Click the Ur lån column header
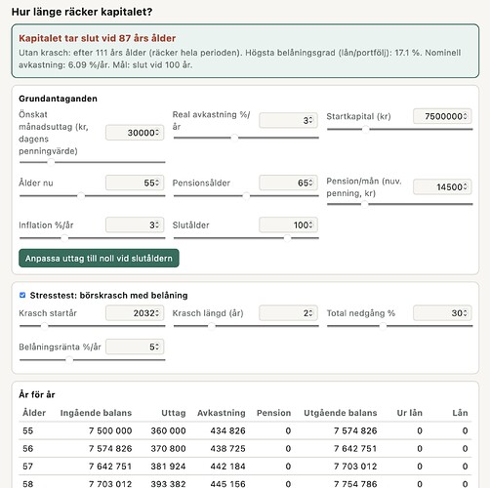The width and height of the screenshot is (490, 488). (x=409, y=413)
